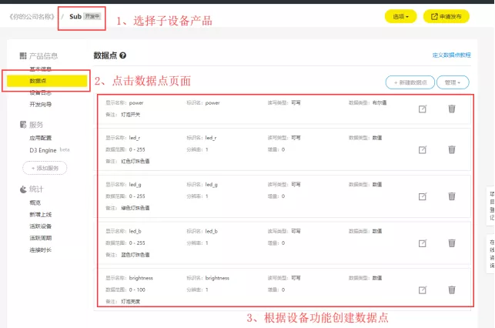Screen dimensions: 495x328
Task: Expand the 管理 dropdown
Action: [452, 82]
